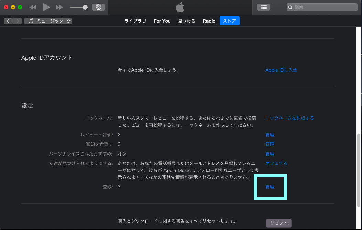This screenshot has width=362, height=230.
Task: Open 管理 for 登録
Action: pos(270,187)
